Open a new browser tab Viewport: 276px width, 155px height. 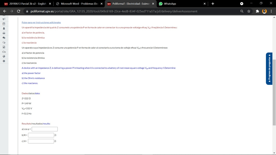point(213,4)
